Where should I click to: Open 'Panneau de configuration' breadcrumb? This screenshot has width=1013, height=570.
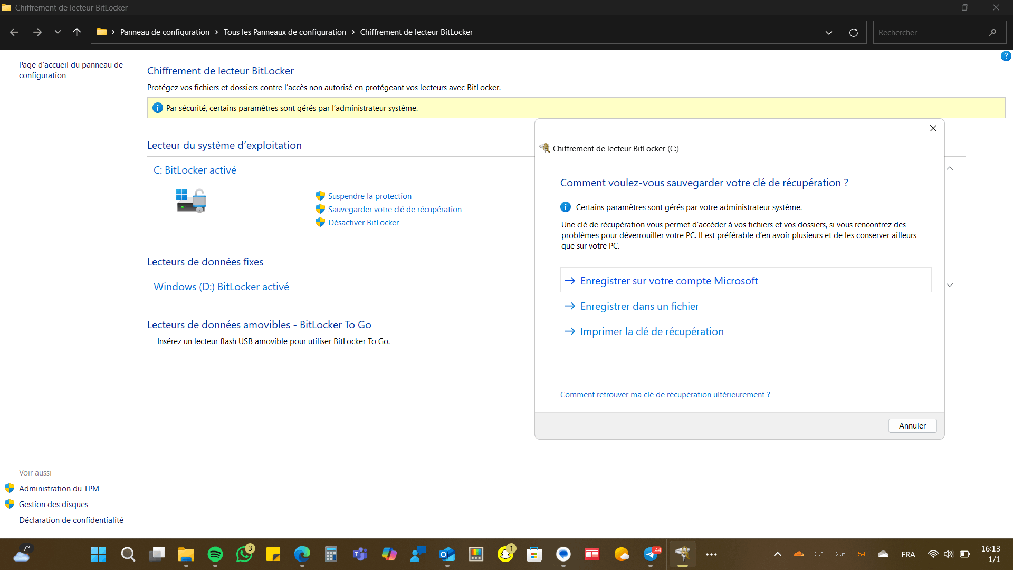(165, 32)
